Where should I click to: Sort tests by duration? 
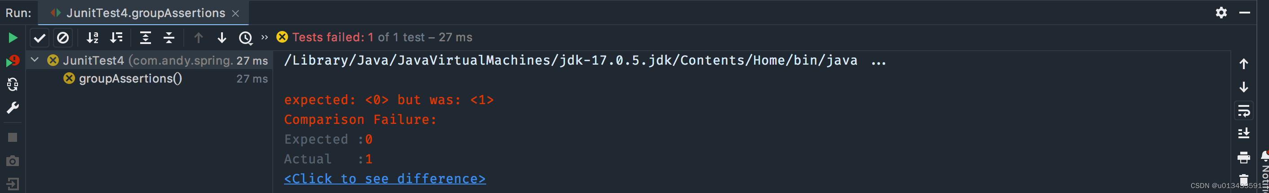(116, 38)
